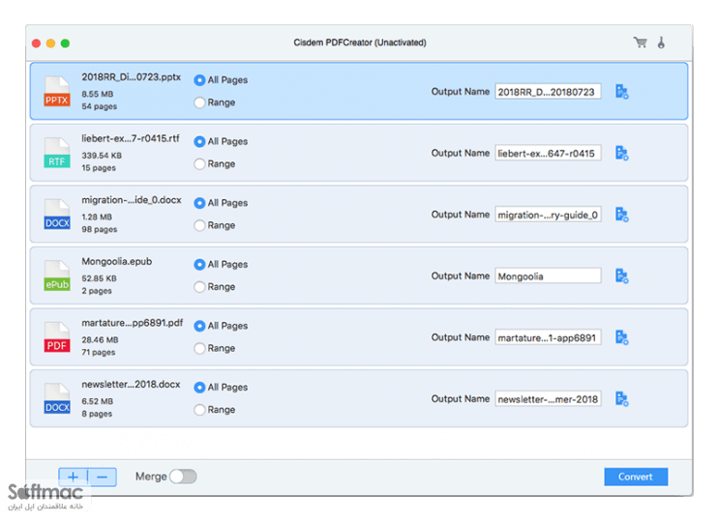The width and height of the screenshot is (718, 522).
Task: Maximize the window with the green button
Action: (66, 43)
